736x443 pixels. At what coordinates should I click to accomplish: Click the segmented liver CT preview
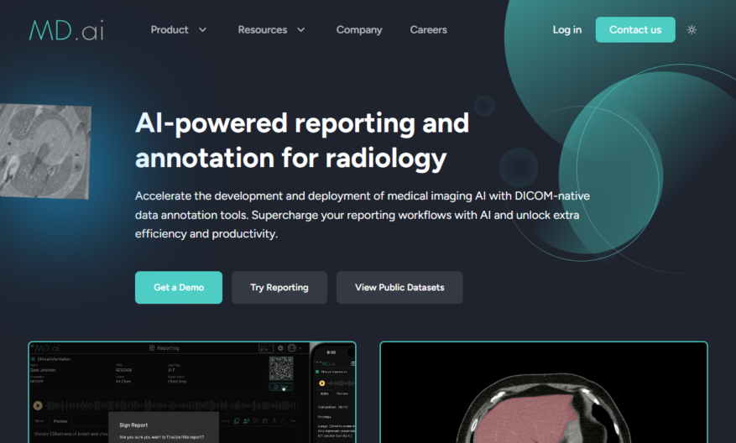click(544, 393)
